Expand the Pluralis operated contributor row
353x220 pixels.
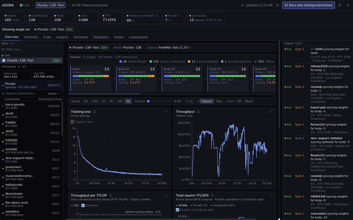pos(31,85)
